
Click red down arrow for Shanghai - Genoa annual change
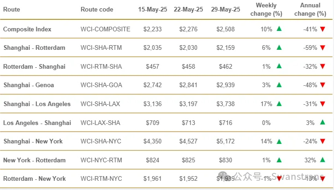click(322, 85)
